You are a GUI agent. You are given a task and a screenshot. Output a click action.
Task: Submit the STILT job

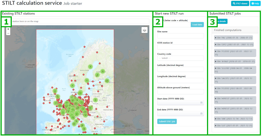tap(167, 121)
